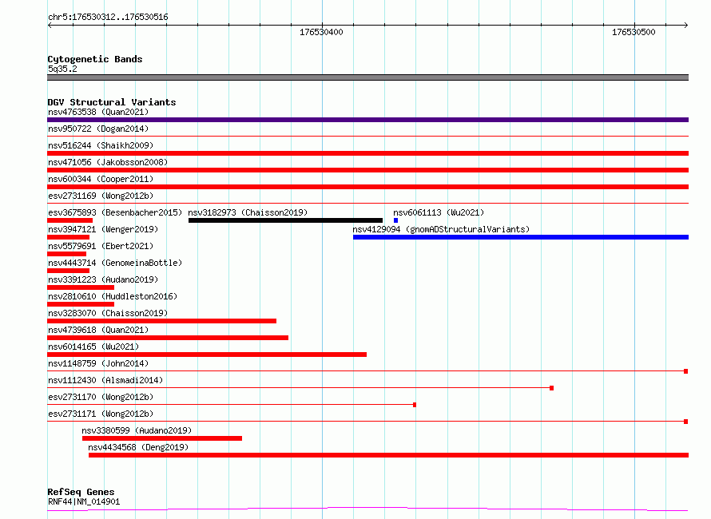711x519 pixels.
Task: Click the chr5:176530312..176530516 position label
Action: pyautogui.click(x=108, y=18)
